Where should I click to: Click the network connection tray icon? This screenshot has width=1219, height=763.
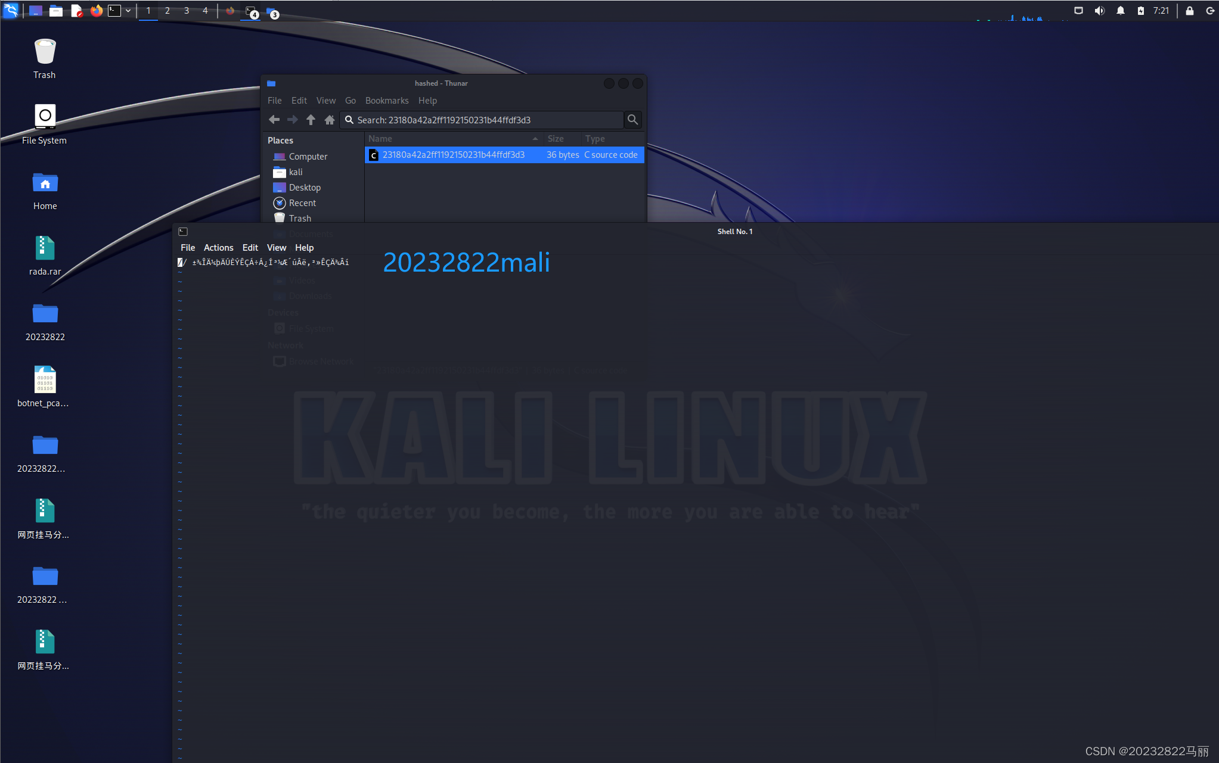[1078, 11]
